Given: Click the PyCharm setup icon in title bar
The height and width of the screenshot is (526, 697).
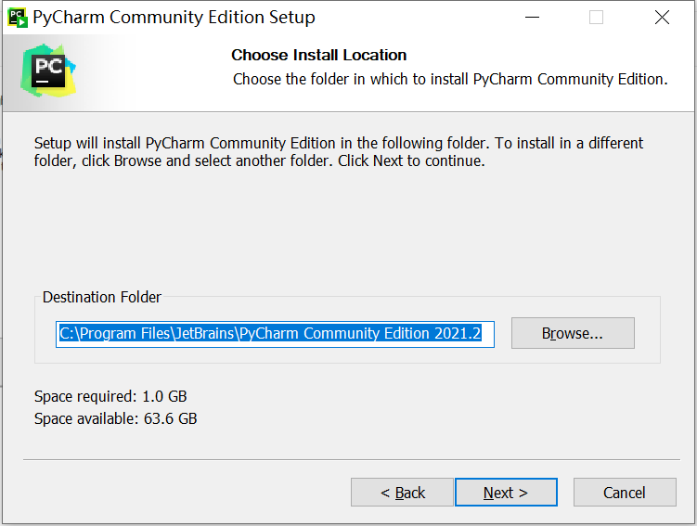Looking at the screenshot, I should [x=18, y=18].
